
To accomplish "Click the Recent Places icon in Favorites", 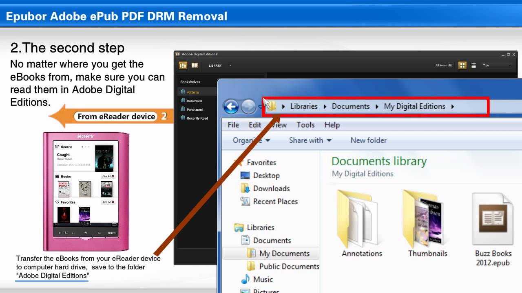I will tap(245, 201).
